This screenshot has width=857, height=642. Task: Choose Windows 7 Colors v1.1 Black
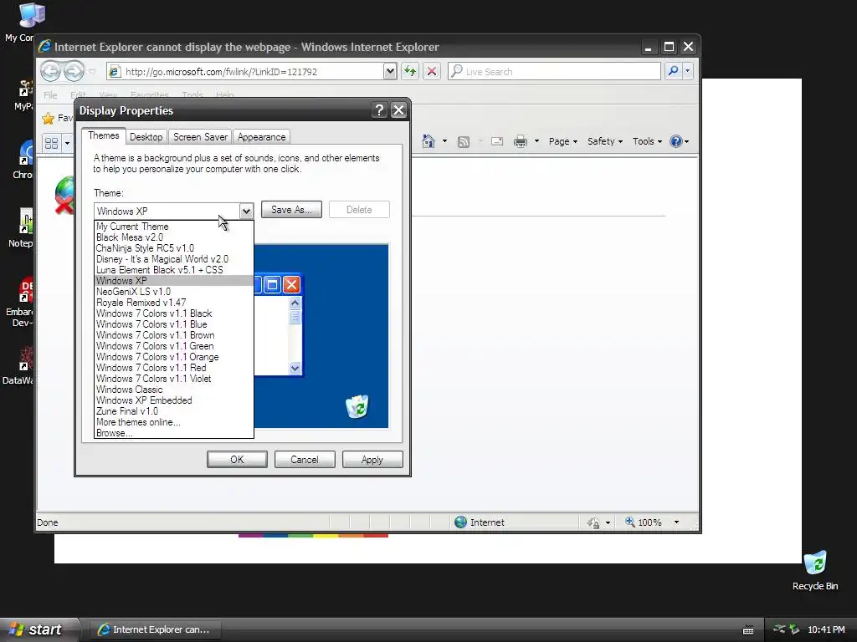(174, 313)
